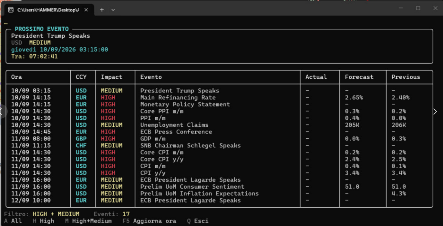Click the 'CCY' column header

[81, 77]
